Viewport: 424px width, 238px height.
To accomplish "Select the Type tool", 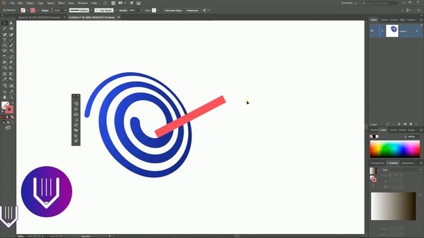I will (5, 40).
